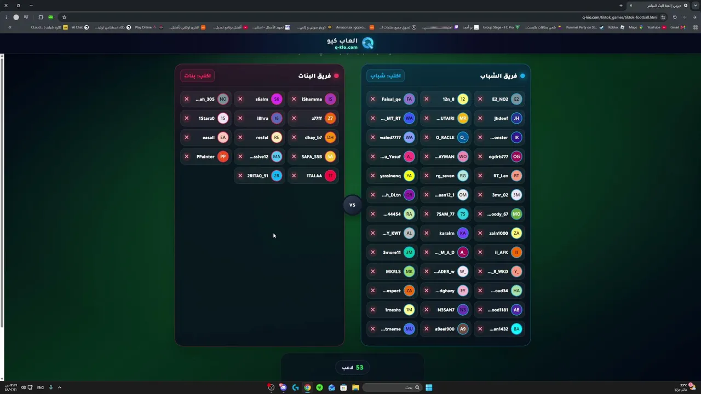Click the girls team keyword tag
Viewport: 701px width, 394px height.
[197, 76]
